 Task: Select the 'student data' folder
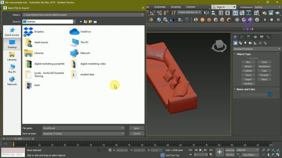pyautogui.click(x=83, y=75)
